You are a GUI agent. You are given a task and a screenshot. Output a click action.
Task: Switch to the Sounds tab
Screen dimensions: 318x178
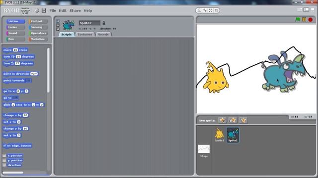103,34
